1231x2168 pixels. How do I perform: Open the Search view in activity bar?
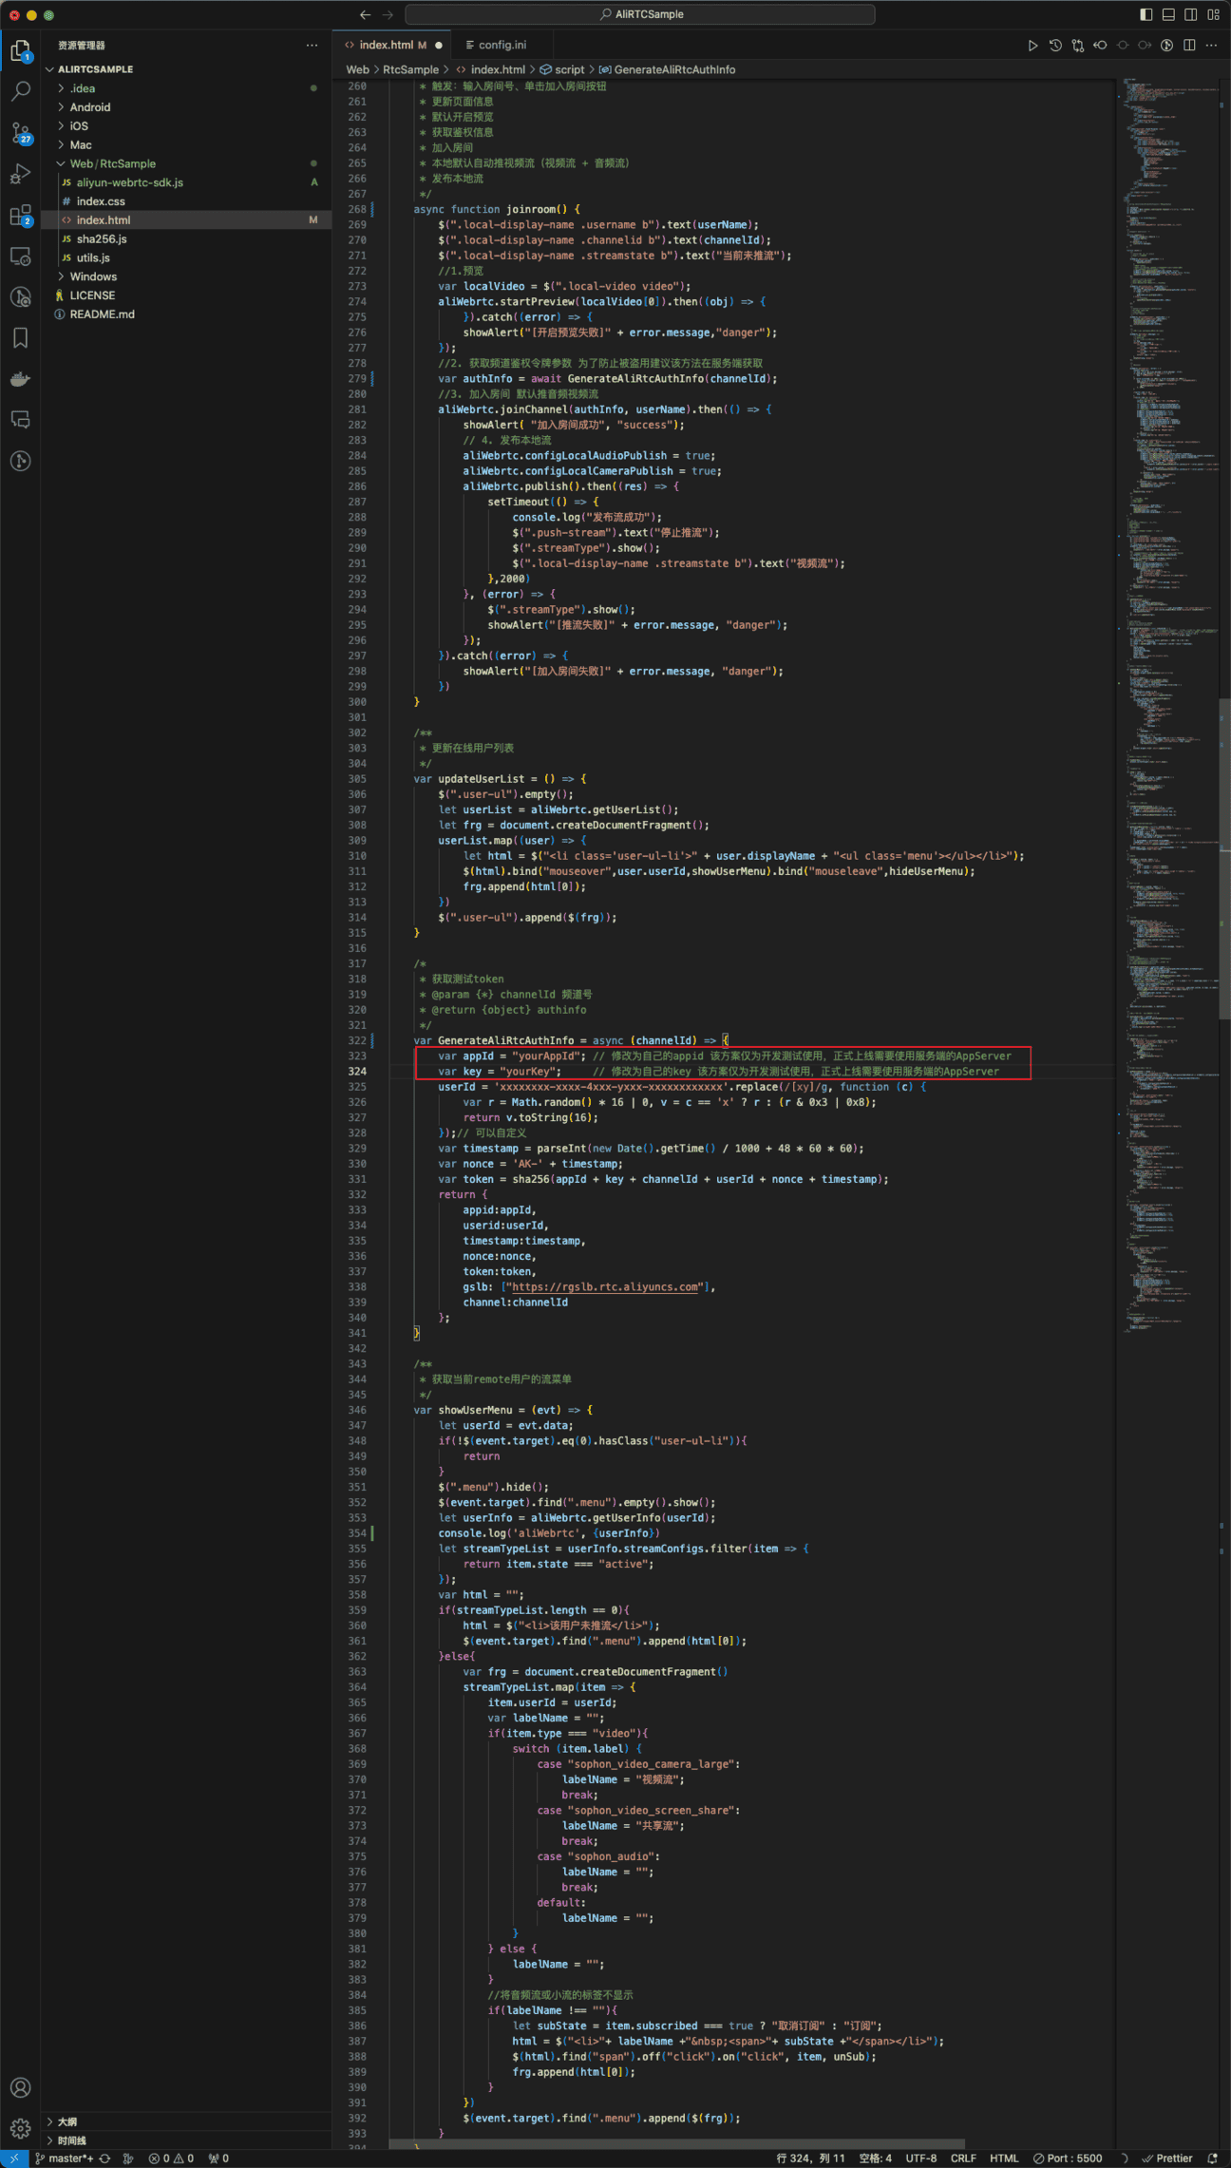[21, 91]
